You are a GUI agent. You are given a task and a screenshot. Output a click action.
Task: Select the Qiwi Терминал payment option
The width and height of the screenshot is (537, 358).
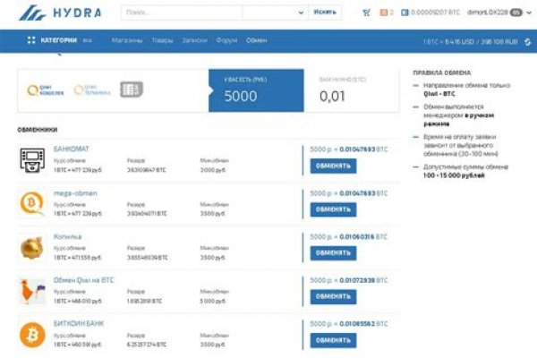(x=91, y=89)
